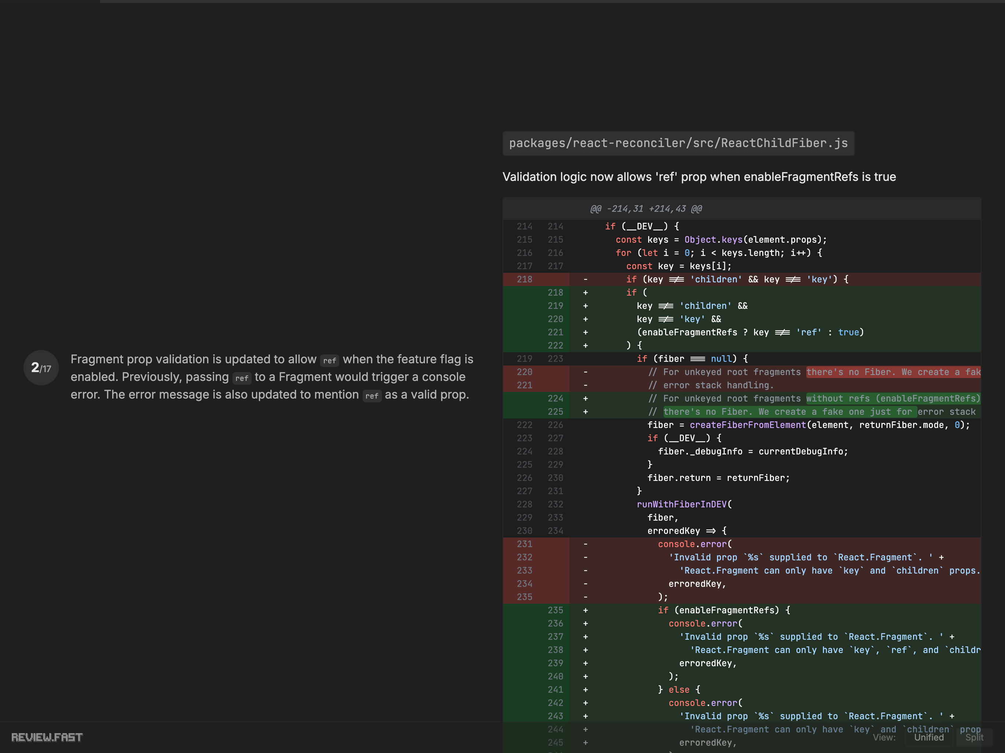Click the heading about enableFragmentRefs validation logic

click(x=699, y=177)
